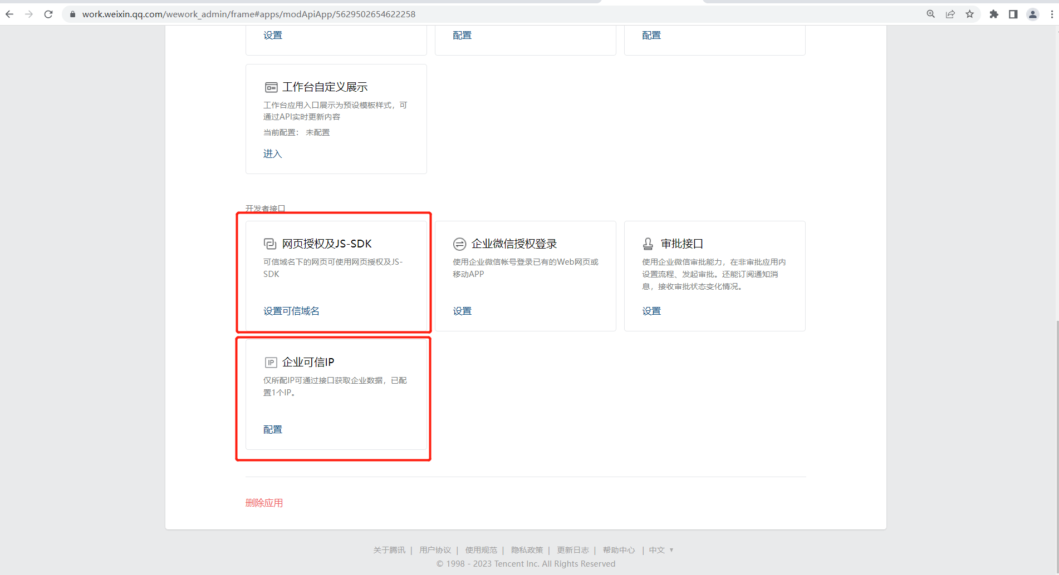
Task: Click the 审批接口 stamp icon
Action: pyautogui.click(x=648, y=244)
